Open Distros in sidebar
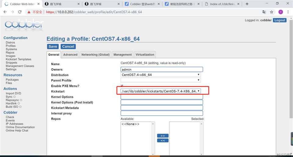The image size is (293, 157). pyautogui.click(x=10, y=43)
